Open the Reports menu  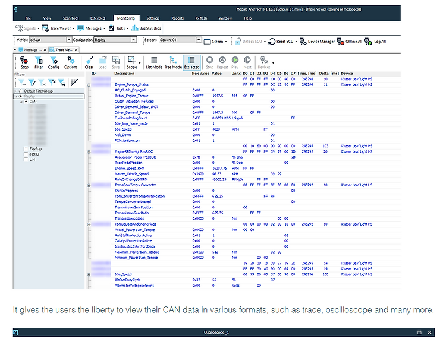[x=177, y=18]
